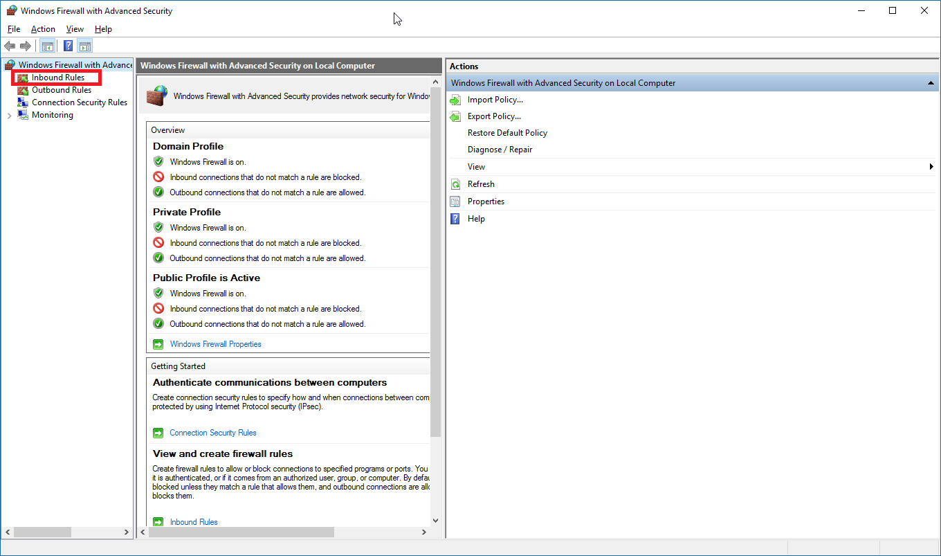Click green arrow icon beside Windows Firewall Properties
941x556 pixels.
tap(158, 344)
